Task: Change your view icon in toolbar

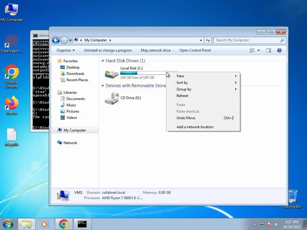Action: [252, 50]
